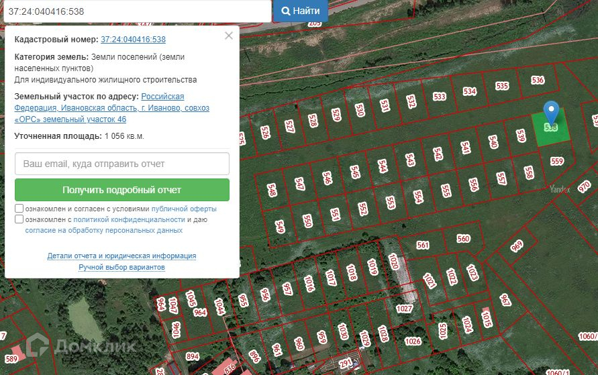Select parcel 559 on the map

[x=557, y=161]
